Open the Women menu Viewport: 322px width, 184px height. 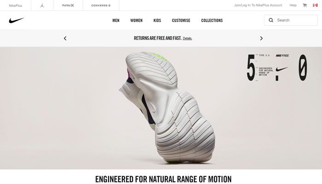136,21
